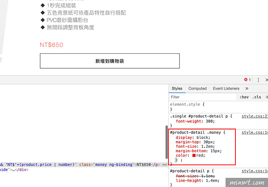
Task: Open style.css link for #product-detail p
Action: [x=255, y=171]
